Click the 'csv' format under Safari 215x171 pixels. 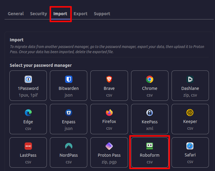[190, 162]
